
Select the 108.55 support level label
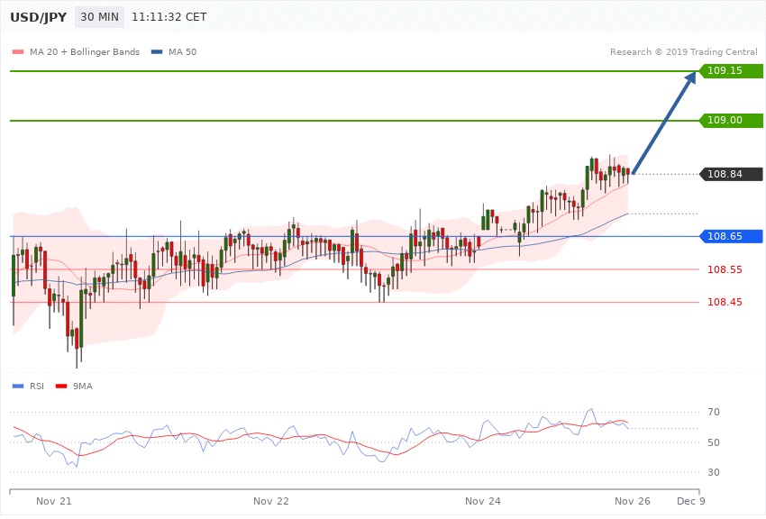(725, 269)
